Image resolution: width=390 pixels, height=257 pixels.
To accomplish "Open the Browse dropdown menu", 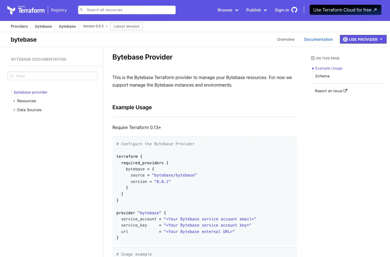I will pyautogui.click(x=228, y=10).
